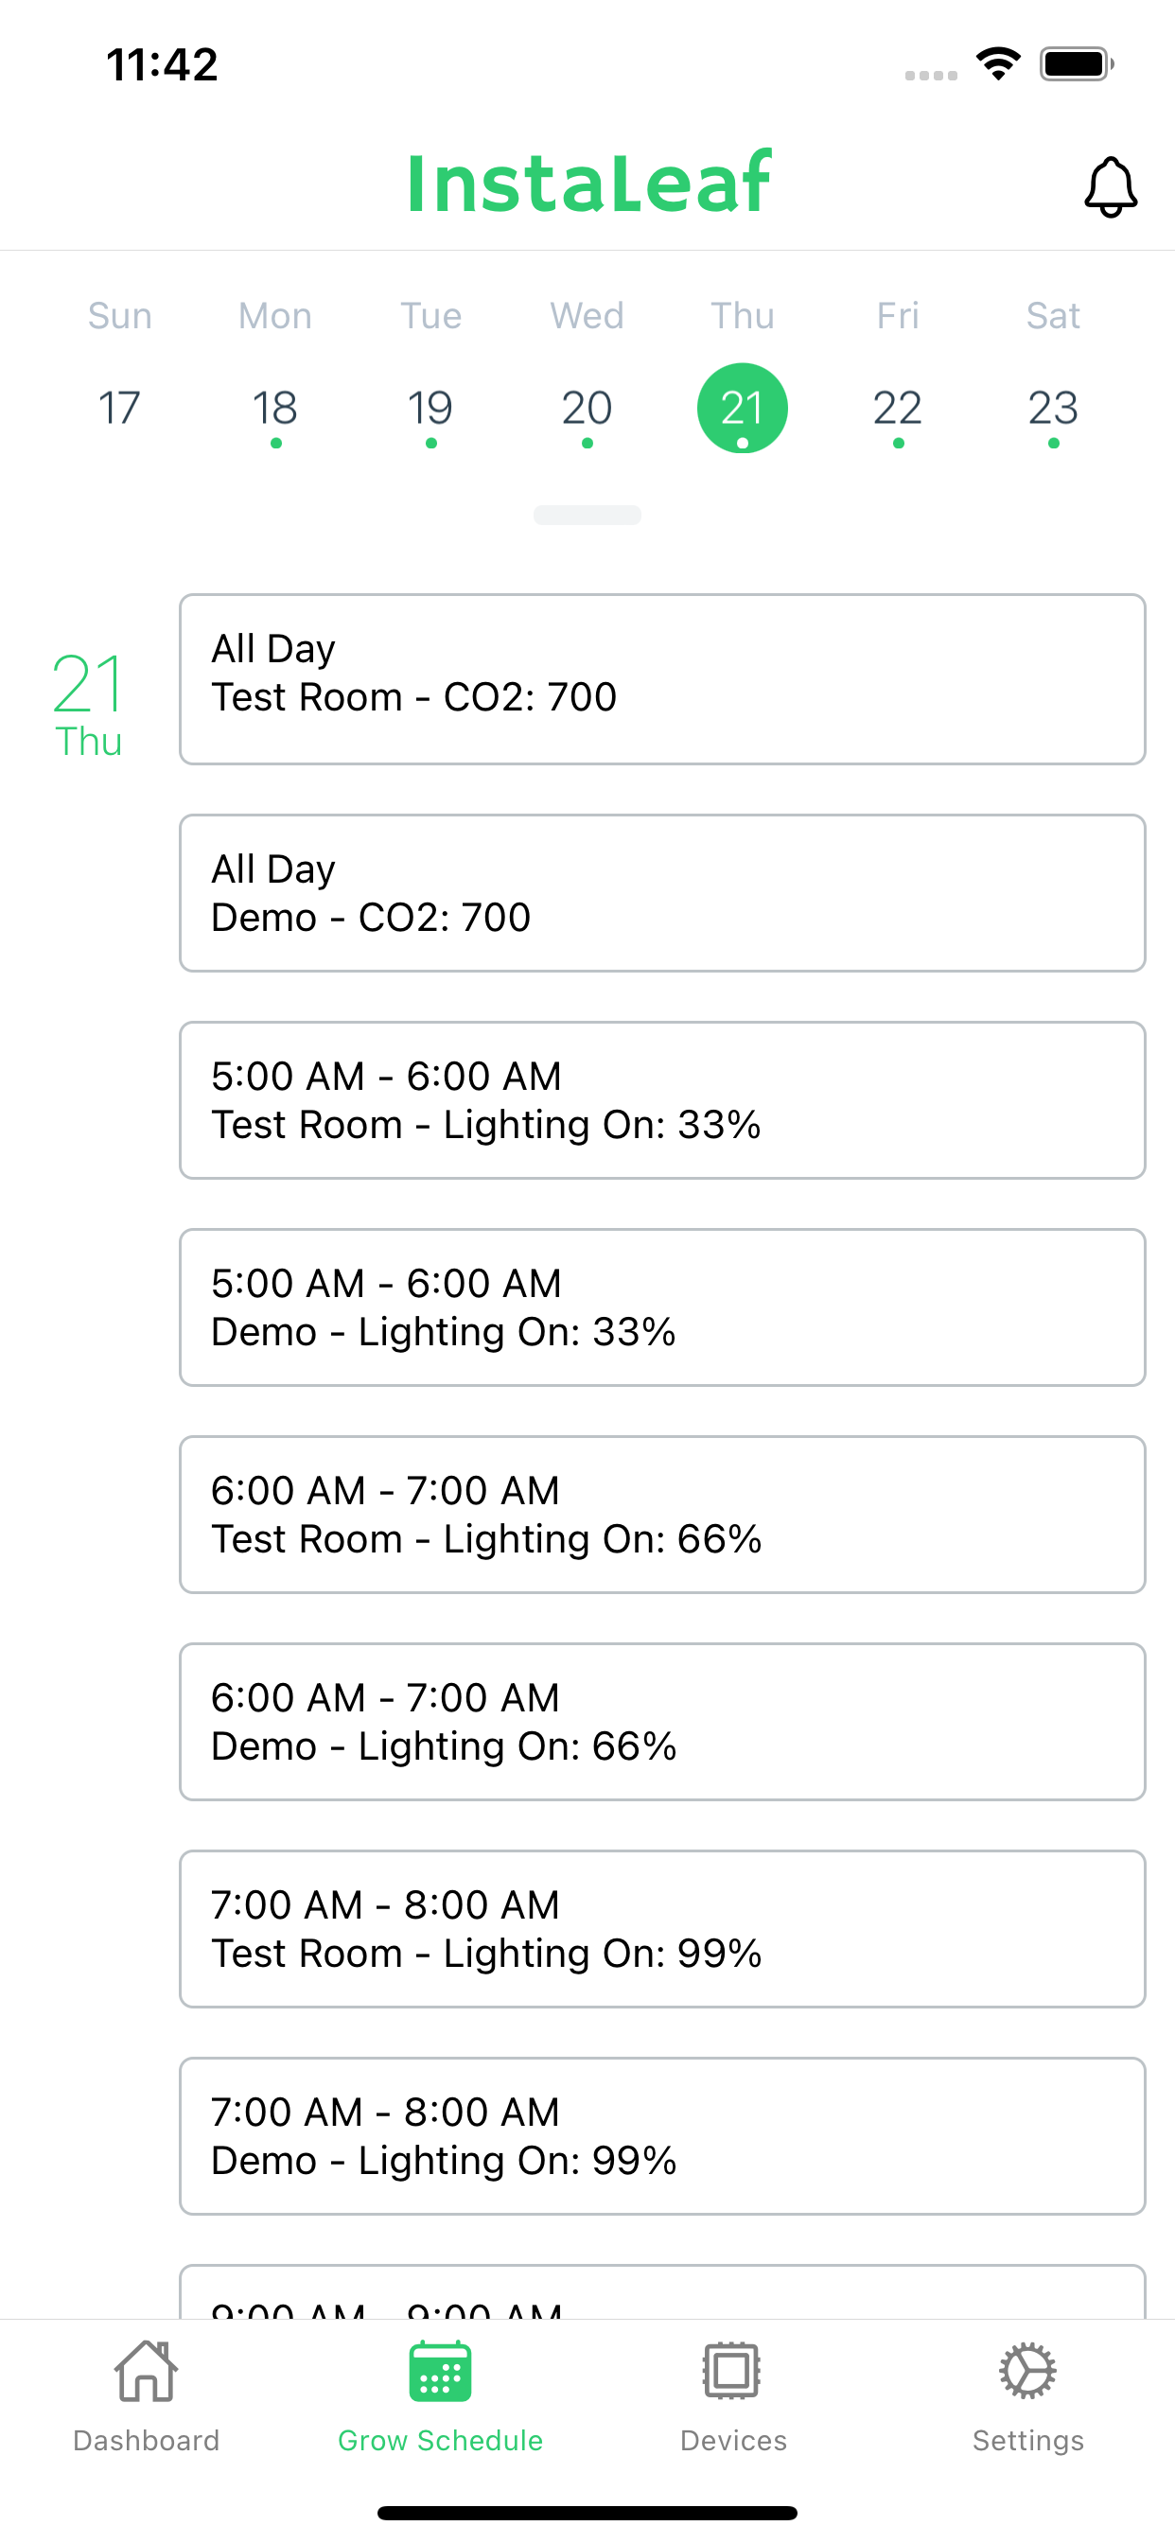Expand calendar using the grey handle

[x=587, y=516]
